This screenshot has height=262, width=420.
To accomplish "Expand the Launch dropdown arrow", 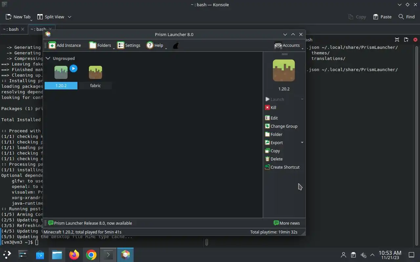I will [x=302, y=99].
